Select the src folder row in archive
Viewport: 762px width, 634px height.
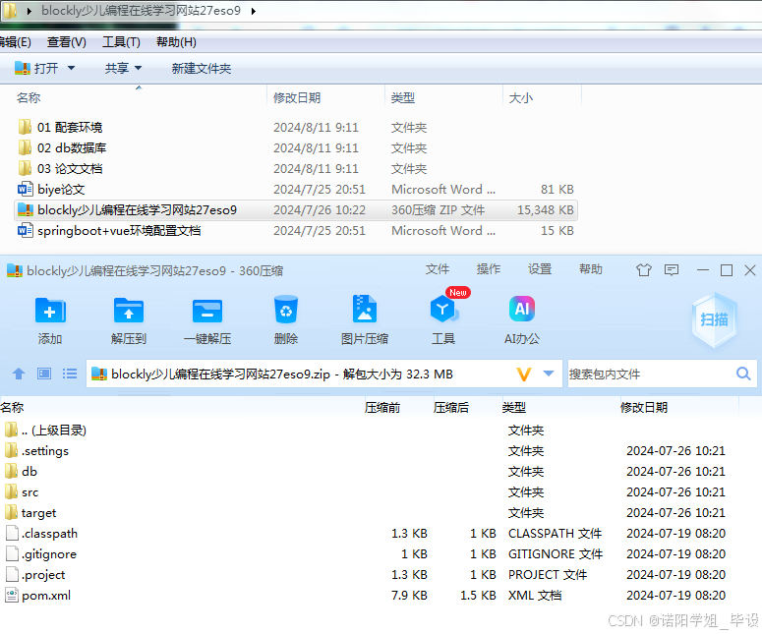click(370, 492)
